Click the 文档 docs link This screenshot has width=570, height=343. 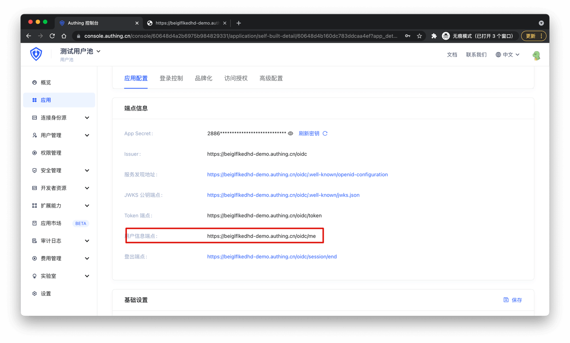click(452, 55)
